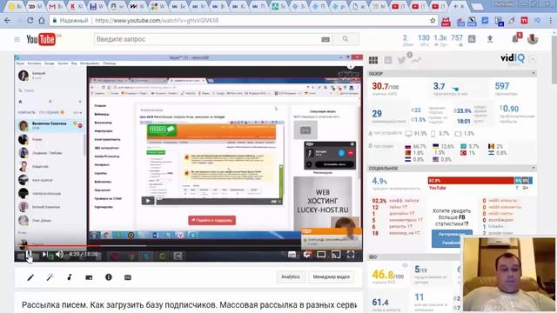This screenshot has height=313, width=557.
Task: Open magic wand enhancements editor
Action: (x=50, y=277)
